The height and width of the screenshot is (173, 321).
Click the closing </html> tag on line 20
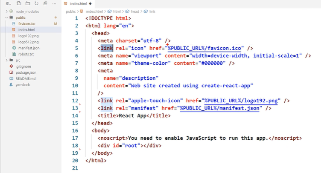(96, 161)
